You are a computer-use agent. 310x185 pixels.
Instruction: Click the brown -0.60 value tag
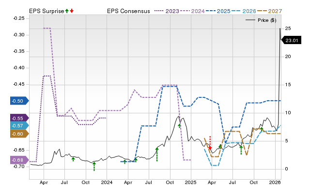[19, 134]
